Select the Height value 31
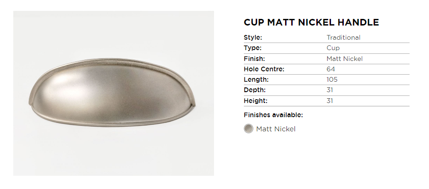The image size is (429, 189). tap(330, 101)
